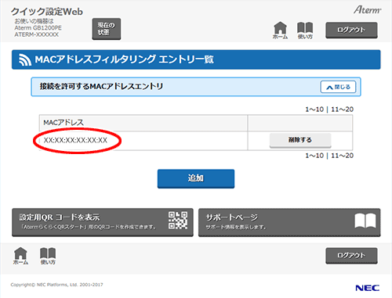This screenshot has width=392, height=298.
Task: Open 使い方 icon in footer
Action: point(48,256)
